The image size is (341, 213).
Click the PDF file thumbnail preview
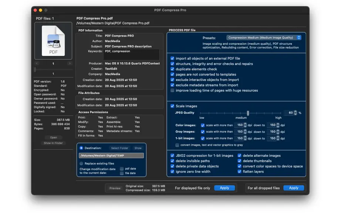pos(53,41)
